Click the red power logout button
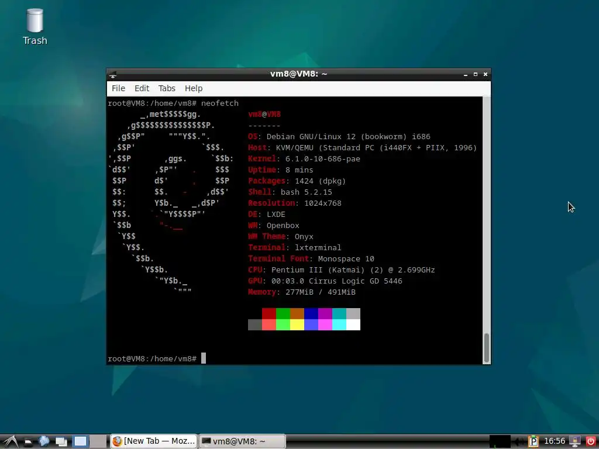 [590, 441]
